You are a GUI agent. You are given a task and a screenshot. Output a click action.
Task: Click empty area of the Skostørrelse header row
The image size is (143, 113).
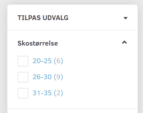pos(90,43)
